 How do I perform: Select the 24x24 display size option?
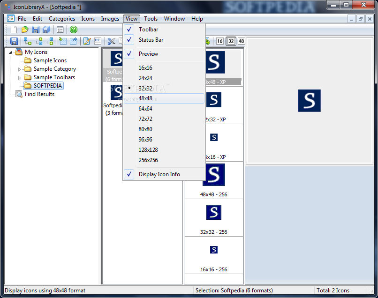point(164,78)
